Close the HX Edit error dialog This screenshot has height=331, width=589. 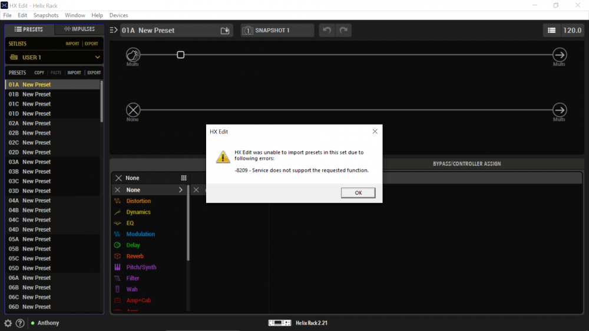375,131
